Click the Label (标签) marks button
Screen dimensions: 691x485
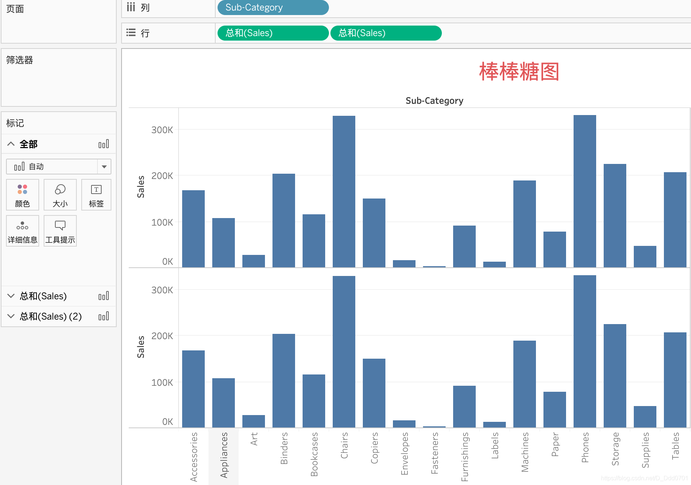point(96,195)
